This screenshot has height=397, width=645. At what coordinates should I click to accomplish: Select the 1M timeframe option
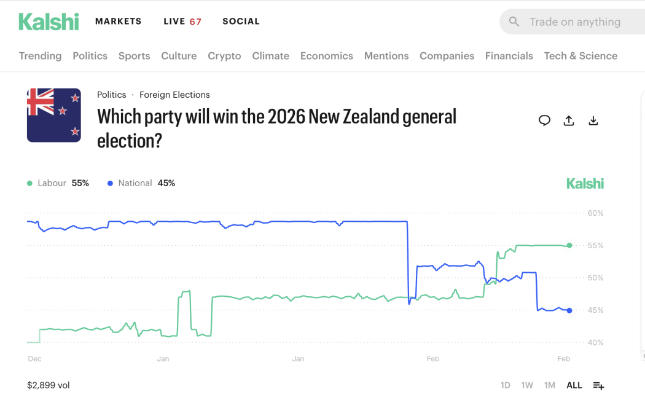549,385
